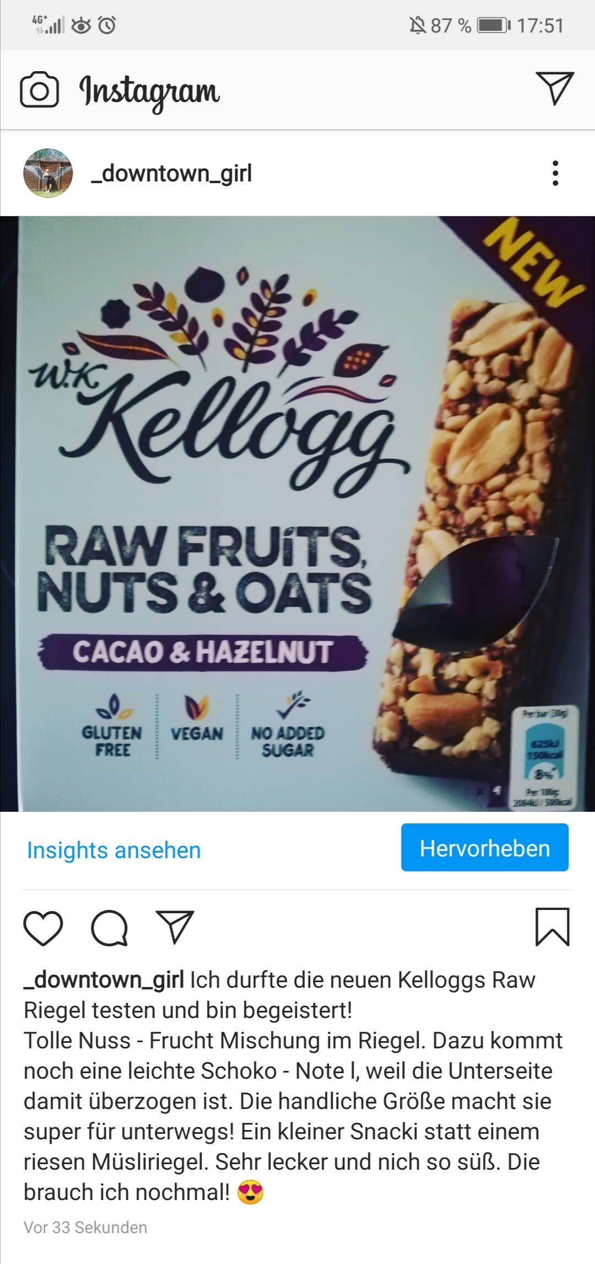Open the three-dot post options menu

pos(555,173)
